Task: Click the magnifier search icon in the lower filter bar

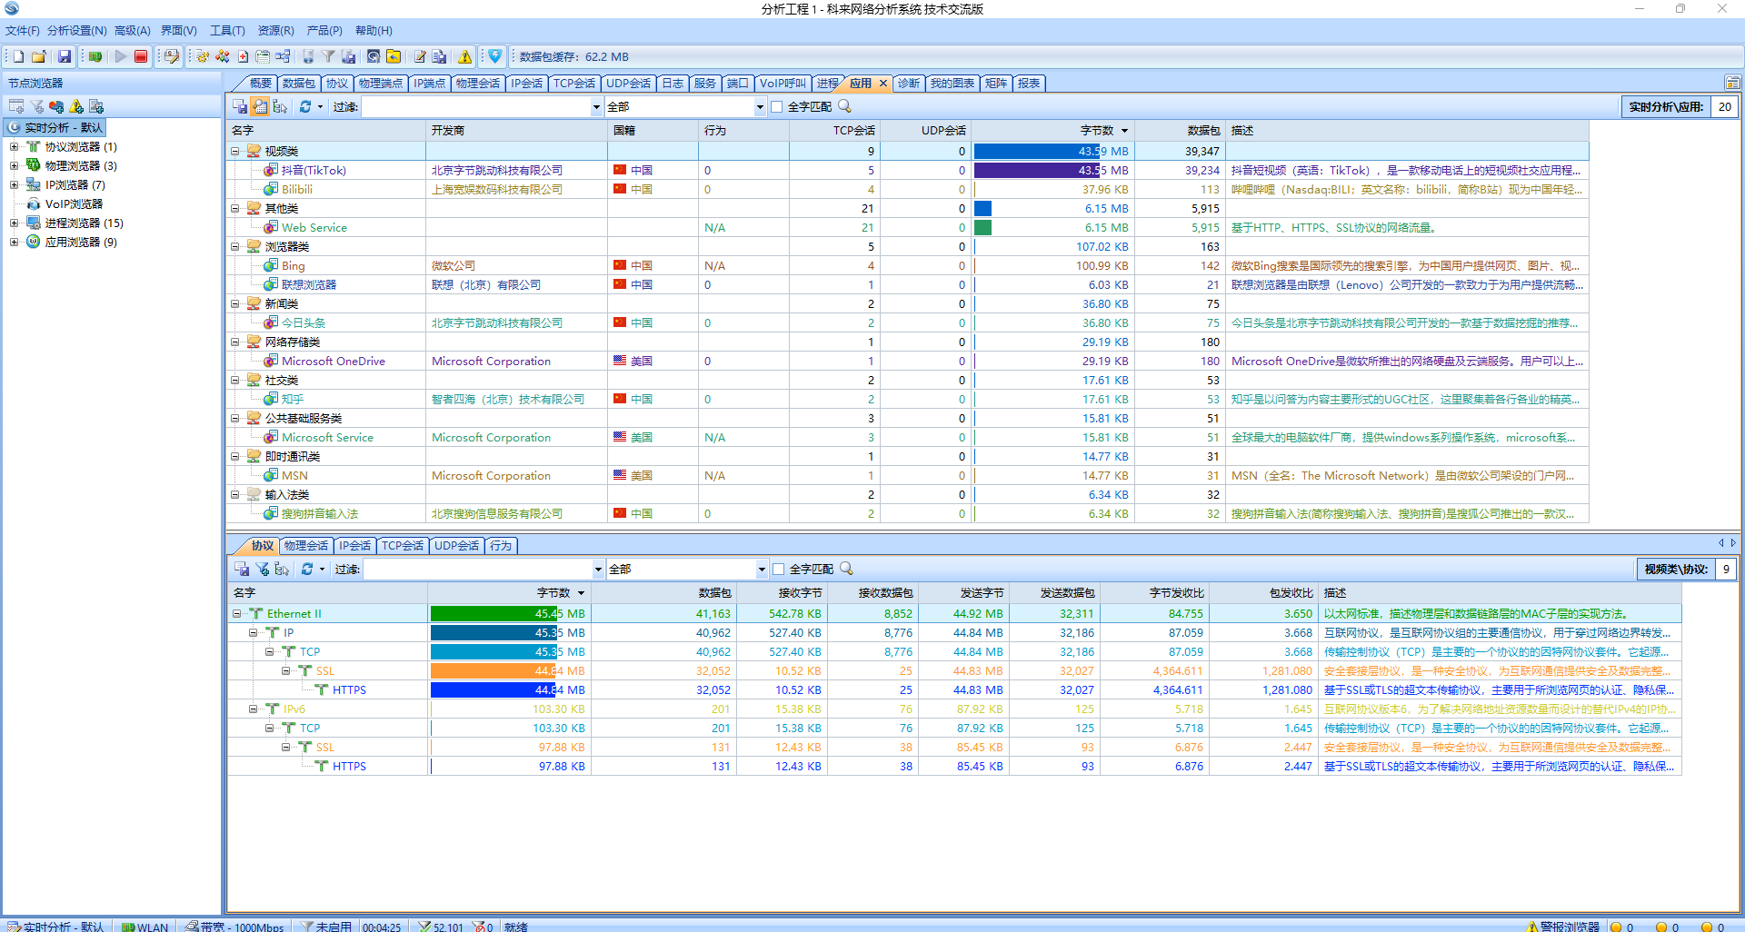Action: 846,569
